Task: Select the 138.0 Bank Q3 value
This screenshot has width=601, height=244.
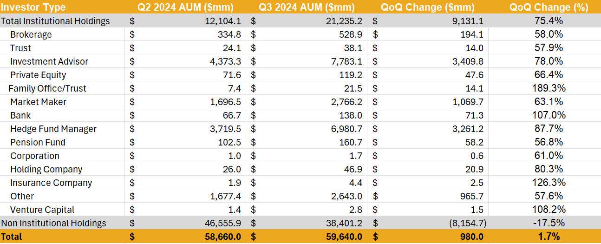Action: (x=352, y=115)
